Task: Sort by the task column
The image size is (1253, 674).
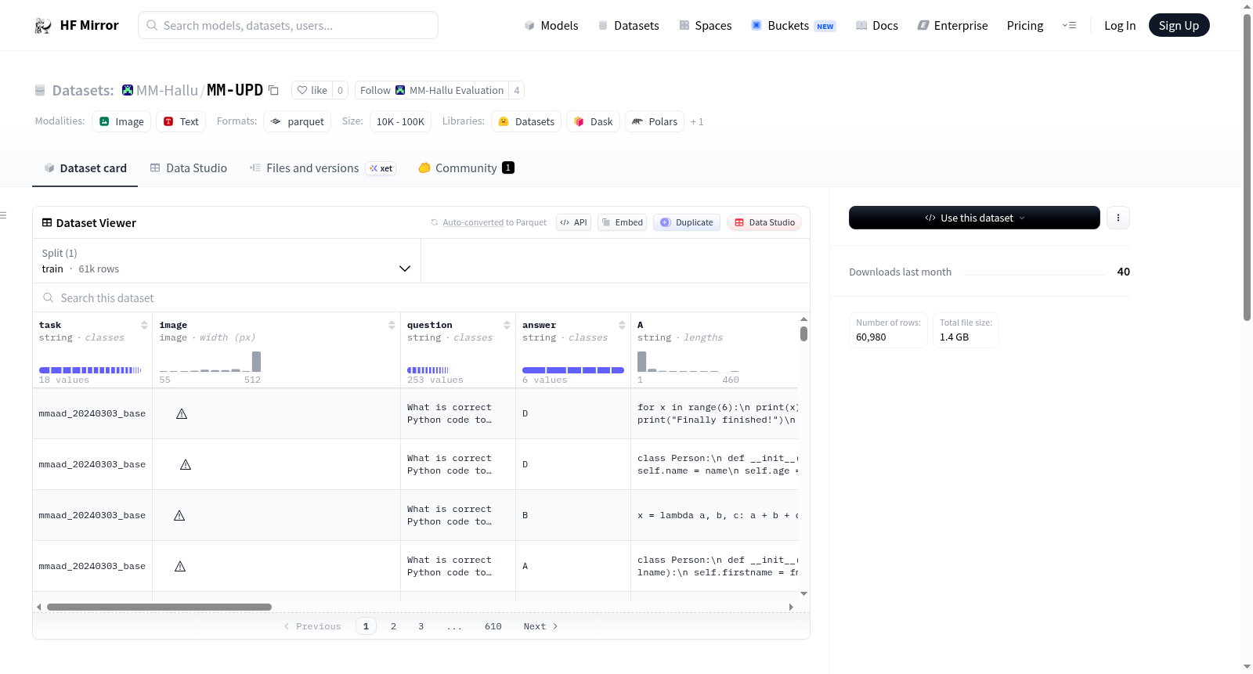Action: click(144, 325)
